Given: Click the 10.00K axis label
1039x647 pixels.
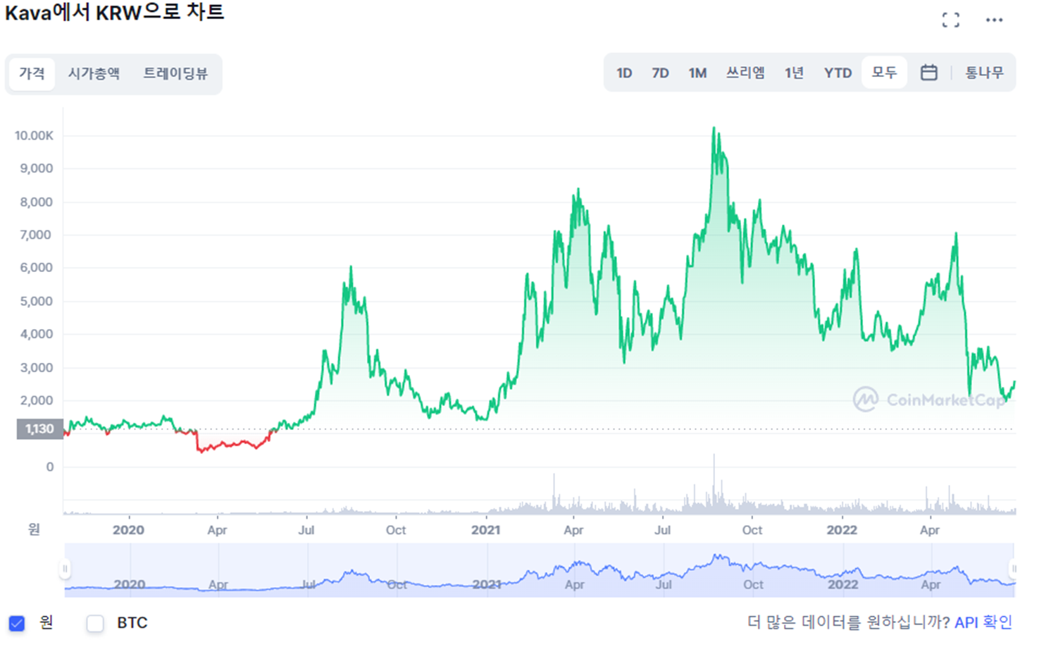Looking at the screenshot, I should (x=34, y=135).
